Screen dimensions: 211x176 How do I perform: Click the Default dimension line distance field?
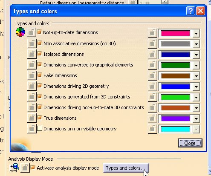150,2
